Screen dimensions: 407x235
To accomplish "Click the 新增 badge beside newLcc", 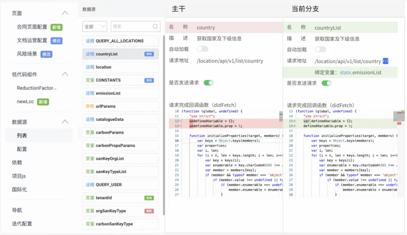I will (43, 102).
